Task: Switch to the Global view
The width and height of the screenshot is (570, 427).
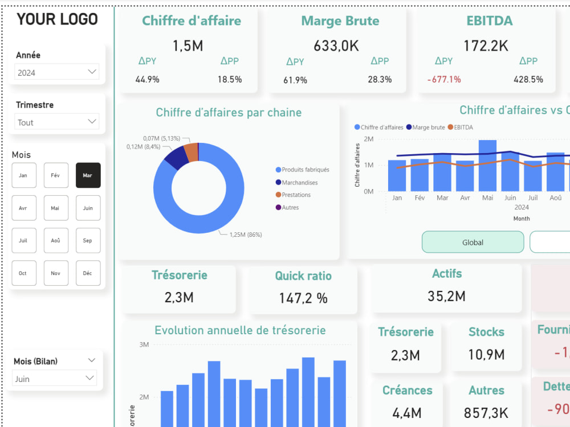Action: click(x=473, y=242)
